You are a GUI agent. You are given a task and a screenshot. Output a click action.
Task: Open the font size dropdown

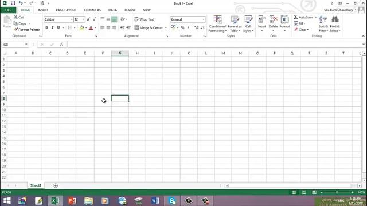click(x=83, y=19)
